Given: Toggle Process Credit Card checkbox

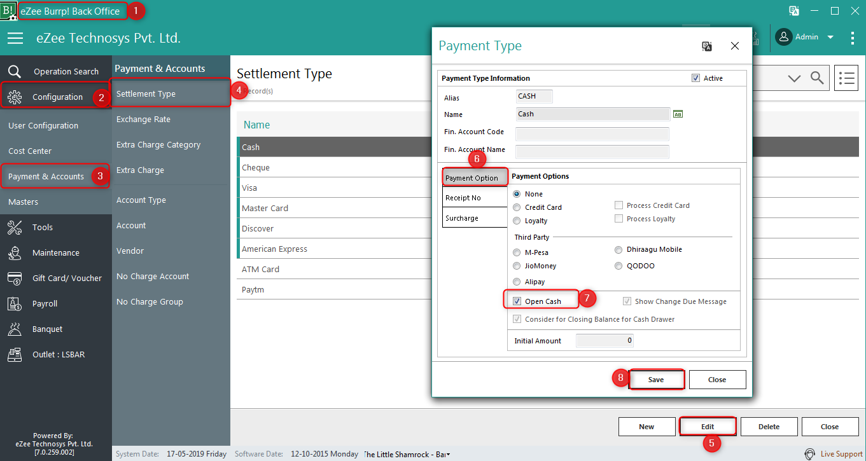Looking at the screenshot, I should [618, 205].
